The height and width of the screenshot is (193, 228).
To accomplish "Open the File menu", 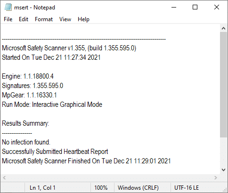I will pyautogui.click(x=8, y=19).
